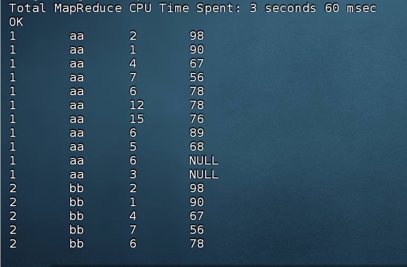Click the score 89 in the last column

pos(197,133)
